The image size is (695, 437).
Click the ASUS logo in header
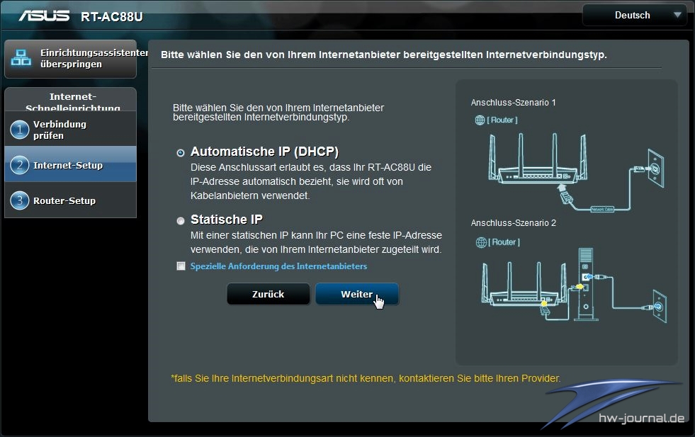tap(44, 16)
